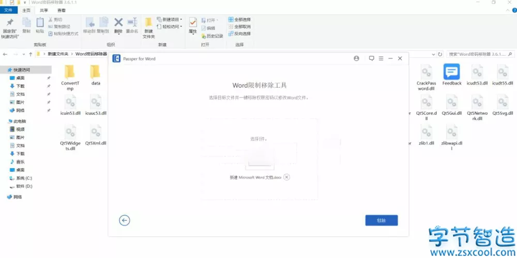Click the Explorer back navigation arrow
The height and width of the screenshot is (258, 517).
5,54
